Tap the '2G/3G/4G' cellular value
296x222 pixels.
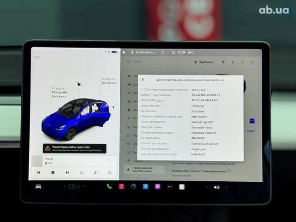[198, 138]
